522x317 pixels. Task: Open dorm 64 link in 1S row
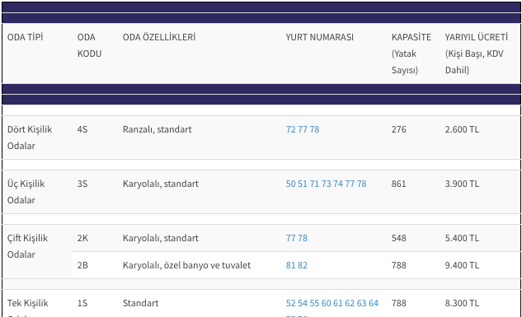pyautogui.click(x=374, y=303)
